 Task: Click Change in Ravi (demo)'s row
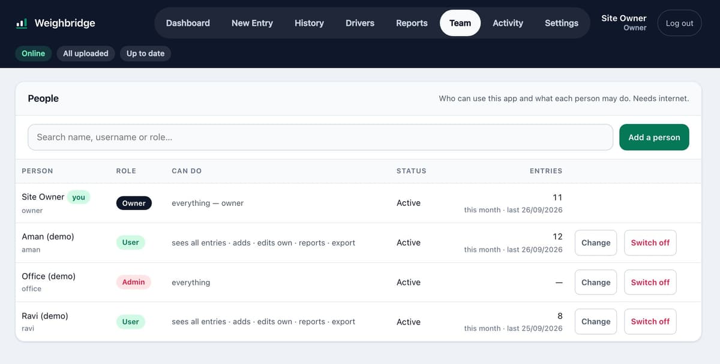click(x=596, y=321)
